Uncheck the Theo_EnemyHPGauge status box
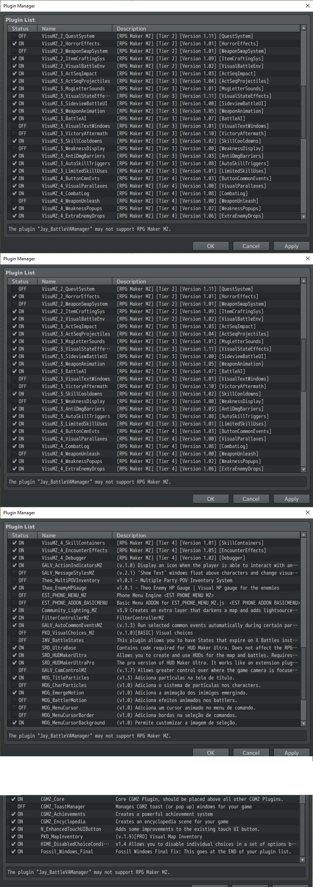Screen dimensions: 313x887 pyautogui.click(x=14, y=588)
